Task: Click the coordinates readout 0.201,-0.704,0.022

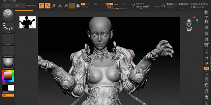Action: click(9, 1)
